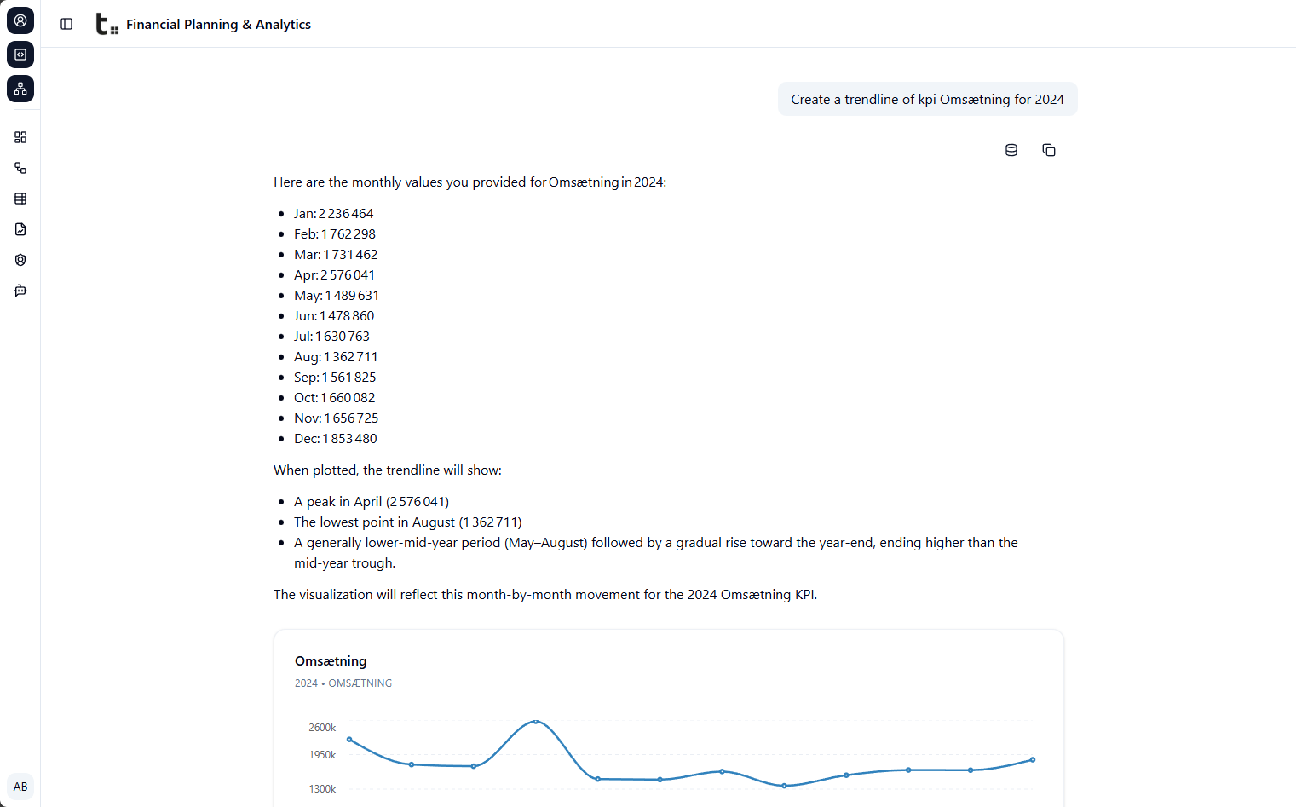Screen dimensions: 1296x807
Task: Select the prompt bubble about trendline creation
Action: click(x=927, y=99)
